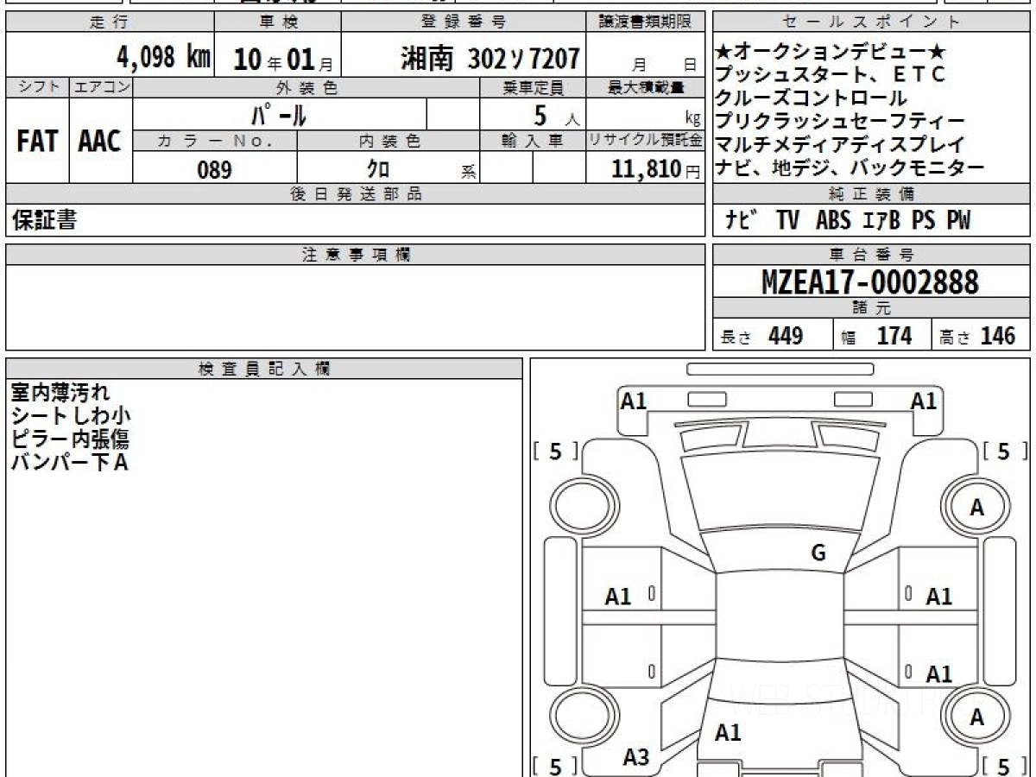Click the recycle deposit 11,810円

tap(644, 169)
